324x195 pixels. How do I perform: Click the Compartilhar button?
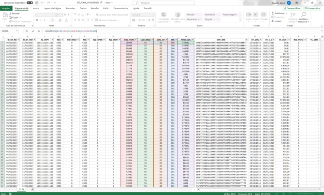pyautogui.click(x=292, y=8)
